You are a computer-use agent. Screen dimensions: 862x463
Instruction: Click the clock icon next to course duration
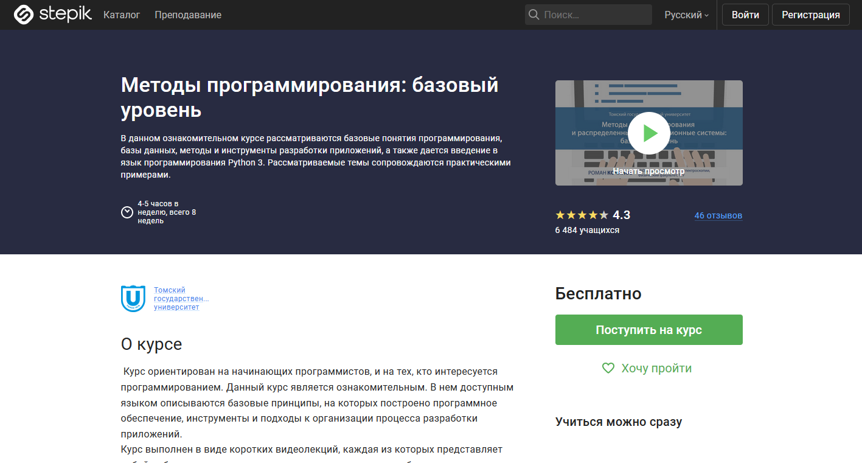[127, 212]
